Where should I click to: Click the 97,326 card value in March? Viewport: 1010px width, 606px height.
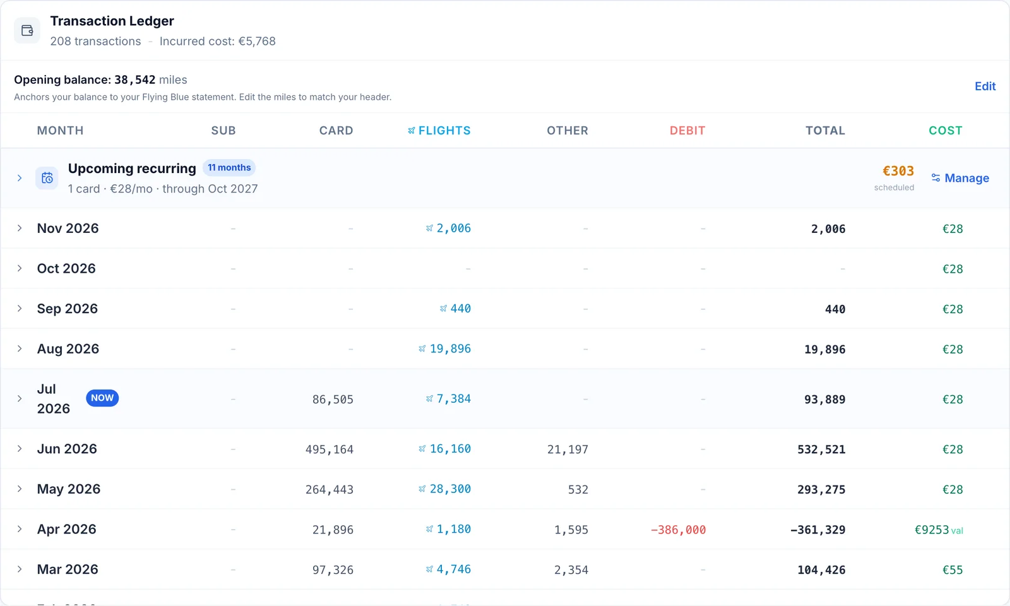pos(333,570)
